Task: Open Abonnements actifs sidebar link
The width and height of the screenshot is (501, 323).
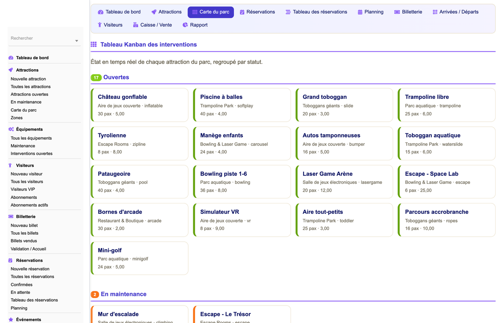Action: tap(29, 205)
